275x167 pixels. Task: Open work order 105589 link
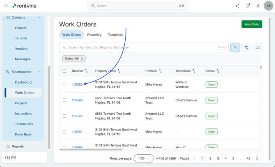[x=77, y=100]
